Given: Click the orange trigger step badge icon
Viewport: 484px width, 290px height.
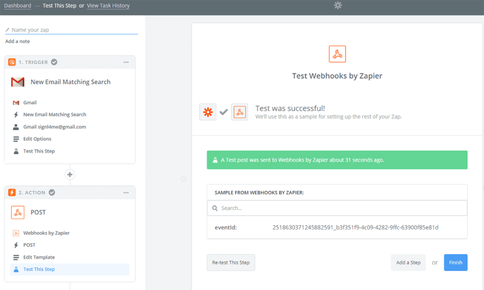Looking at the screenshot, I should [x=12, y=62].
